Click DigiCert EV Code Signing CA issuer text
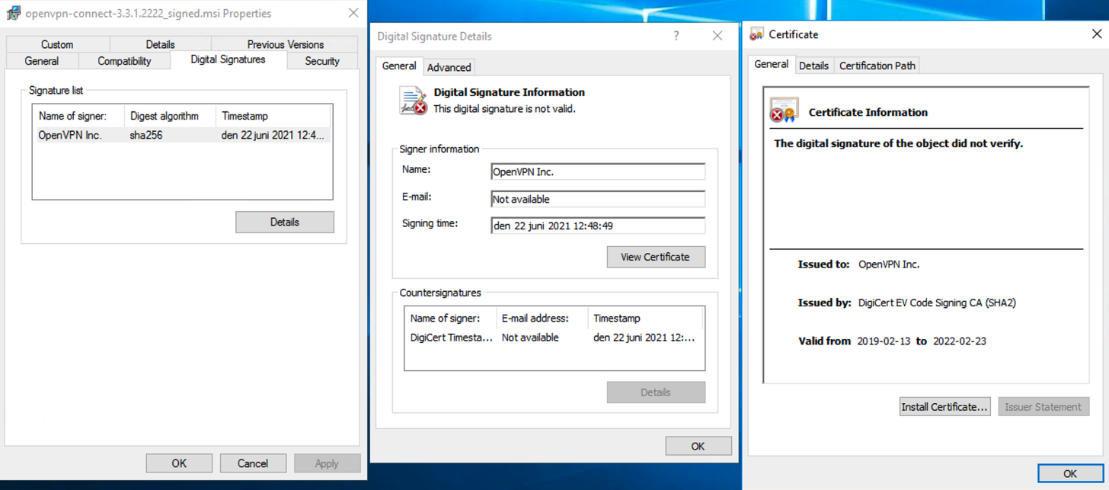Image resolution: width=1109 pixels, height=490 pixels. (x=937, y=303)
